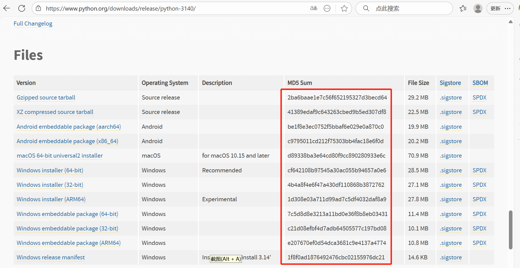Open SPDX for Windows installer ARM64 row
The width and height of the screenshot is (520, 268).
coord(479,199)
